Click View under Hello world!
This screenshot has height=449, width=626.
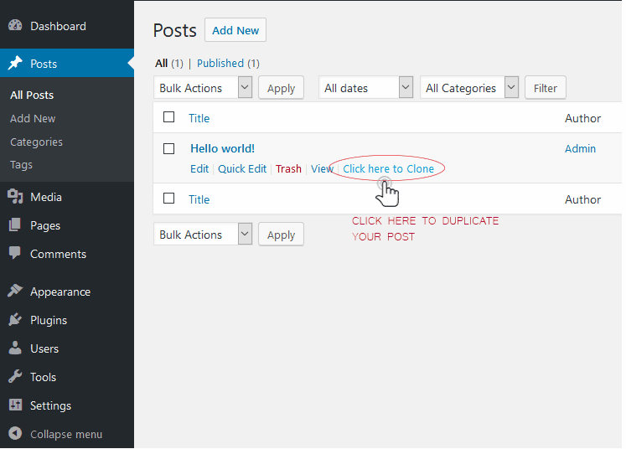point(322,169)
